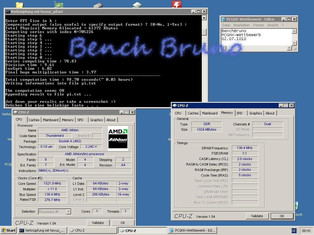Screen dimensions: 314x235
Task: Open Format menu in Editor
Action: tap(258, 25)
